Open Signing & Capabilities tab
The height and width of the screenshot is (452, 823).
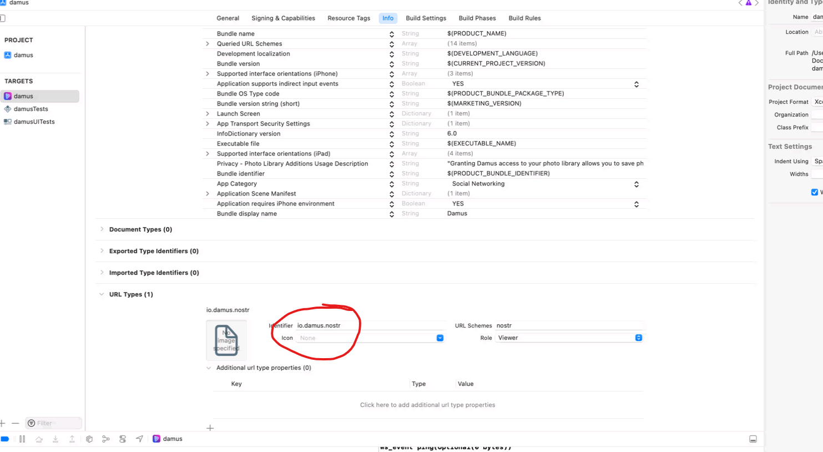coord(283,18)
